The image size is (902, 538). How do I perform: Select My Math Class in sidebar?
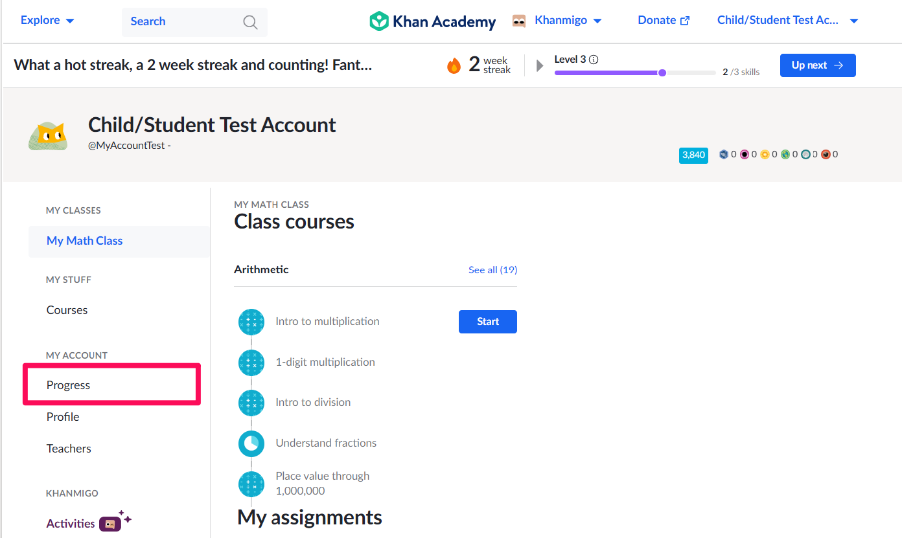coord(85,241)
